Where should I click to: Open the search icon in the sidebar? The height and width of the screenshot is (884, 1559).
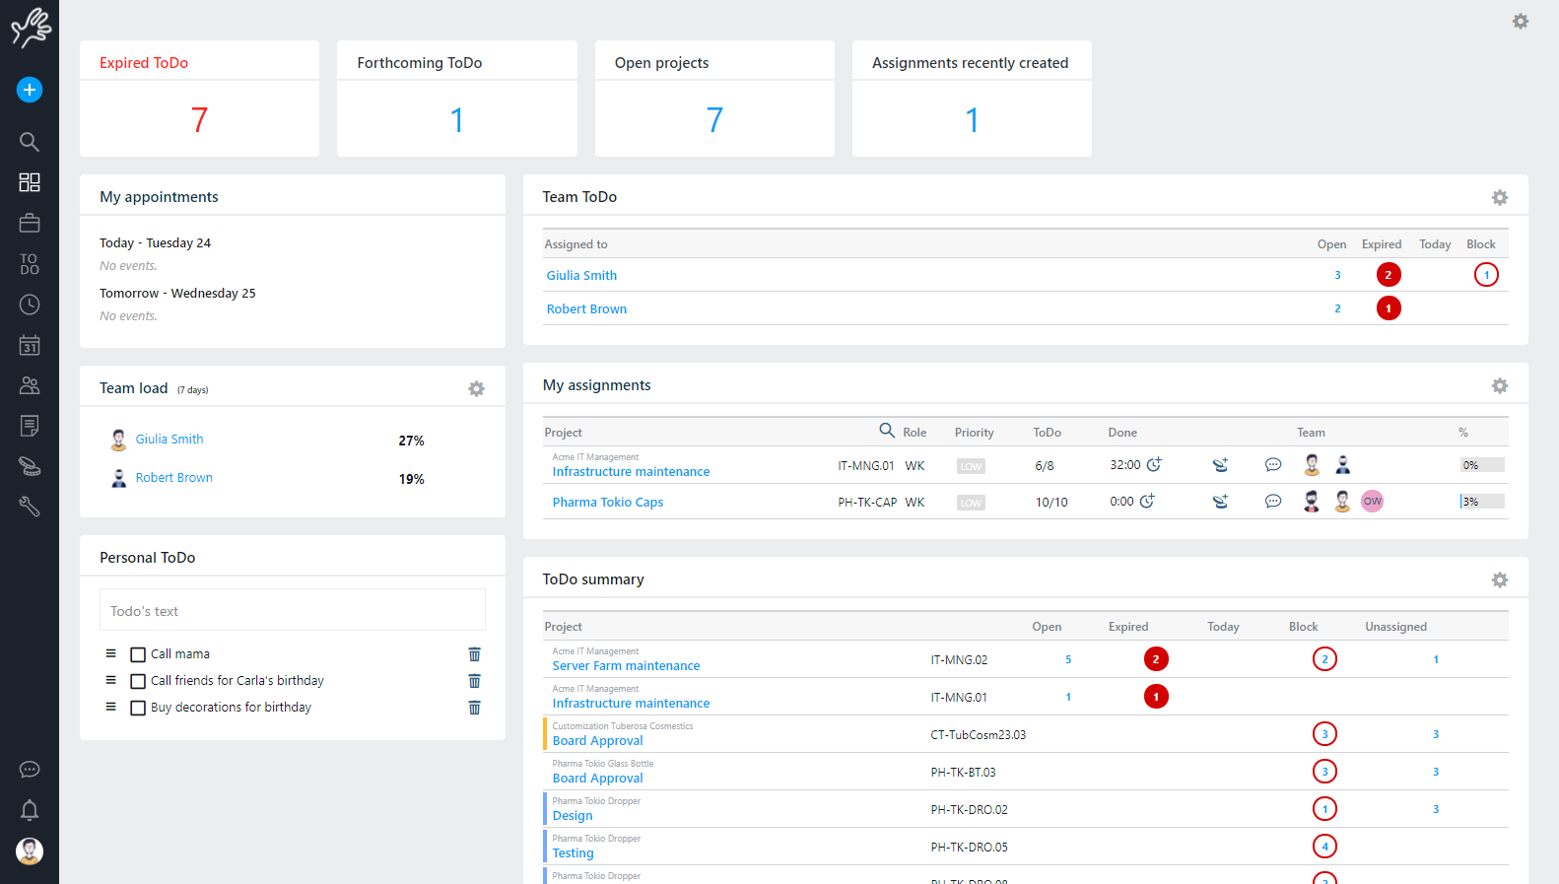click(x=30, y=142)
